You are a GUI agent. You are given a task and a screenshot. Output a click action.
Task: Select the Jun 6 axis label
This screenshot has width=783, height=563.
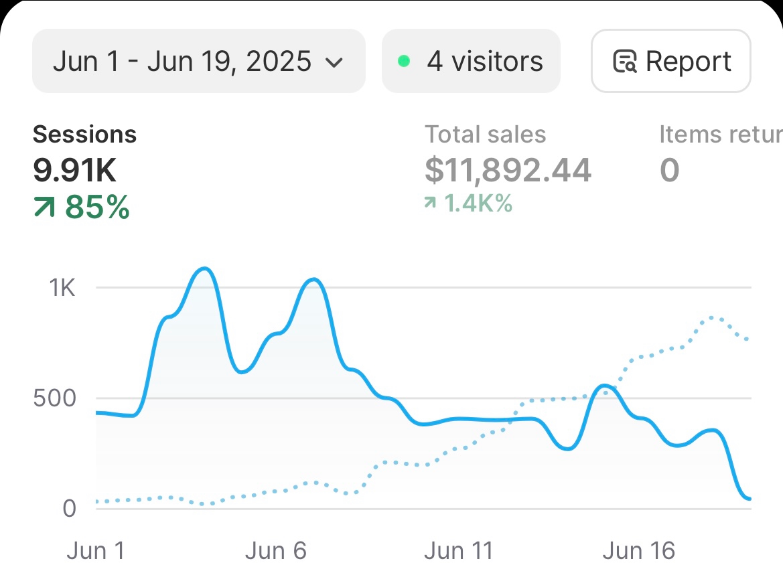pyautogui.click(x=275, y=550)
